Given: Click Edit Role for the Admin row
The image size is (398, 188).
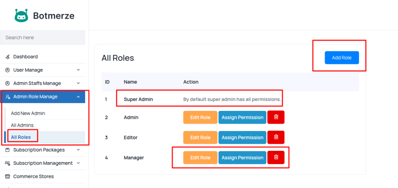Looking at the screenshot, I should click(200, 117).
